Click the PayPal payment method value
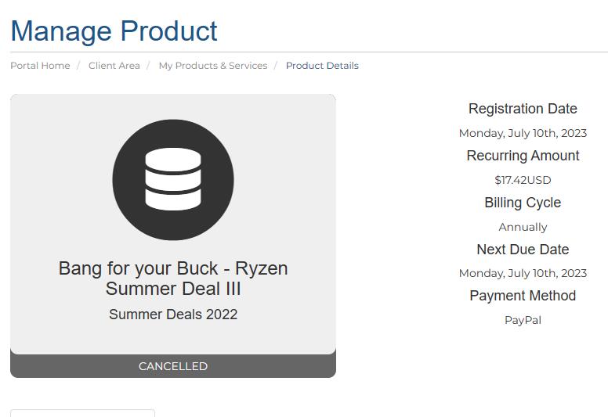Viewport: 608px width, 417px height. [x=523, y=320]
